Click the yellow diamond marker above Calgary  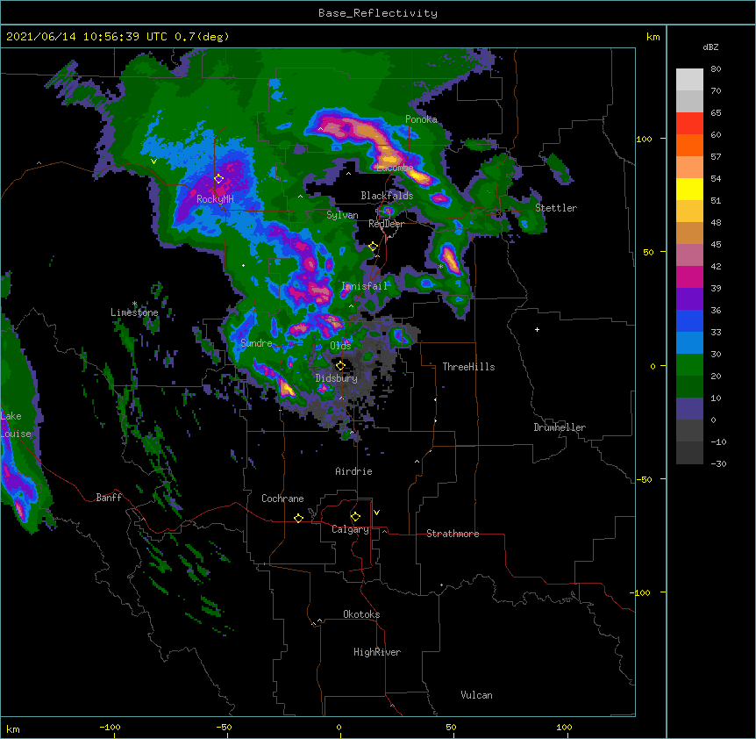[x=355, y=517]
